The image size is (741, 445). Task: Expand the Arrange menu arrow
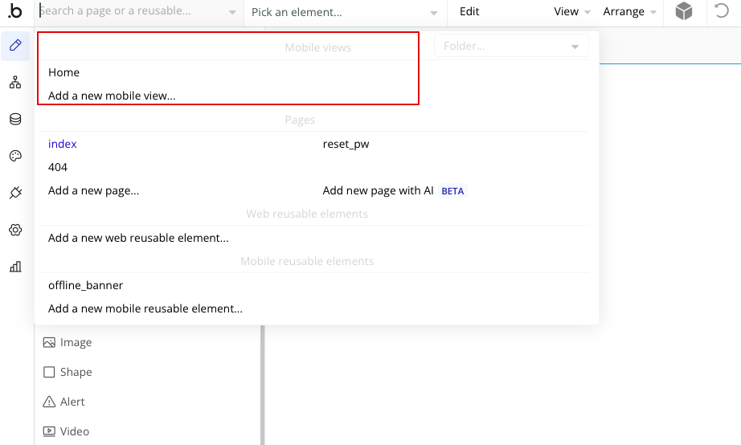point(653,12)
